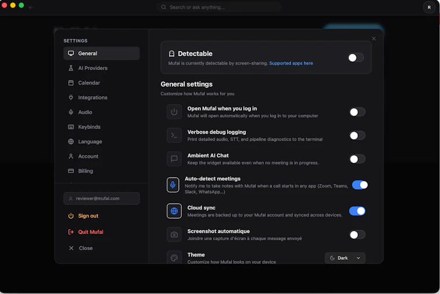Image resolution: width=440 pixels, height=294 pixels.
Task: Select the General settings tab
Action: click(x=101, y=53)
